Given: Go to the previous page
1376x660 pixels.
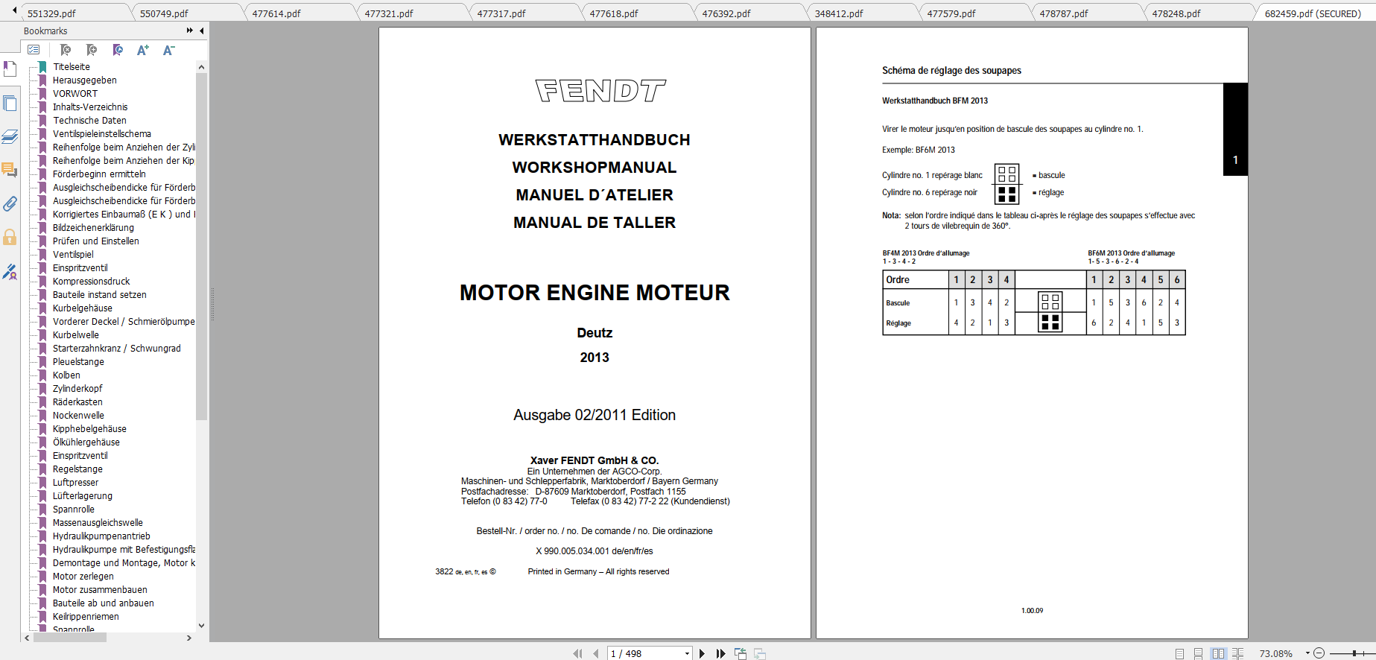Looking at the screenshot, I should pyautogui.click(x=596, y=653).
